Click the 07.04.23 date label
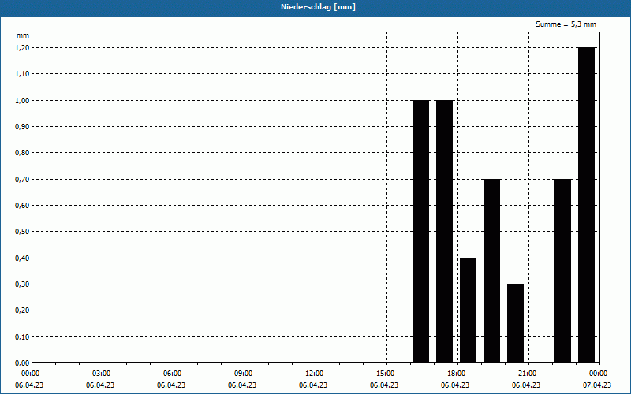The width and height of the screenshot is (631, 394). (x=597, y=385)
